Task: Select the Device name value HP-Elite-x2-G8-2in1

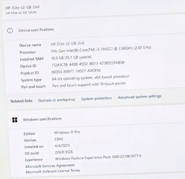Action: tap(67, 44)
